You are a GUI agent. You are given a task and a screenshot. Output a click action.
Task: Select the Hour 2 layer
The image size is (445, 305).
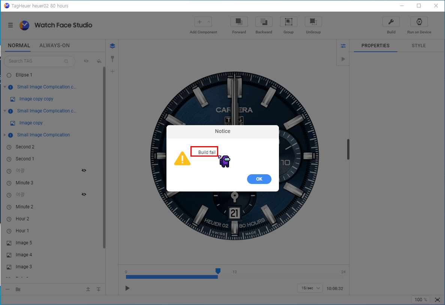click(x=53, y=219)
